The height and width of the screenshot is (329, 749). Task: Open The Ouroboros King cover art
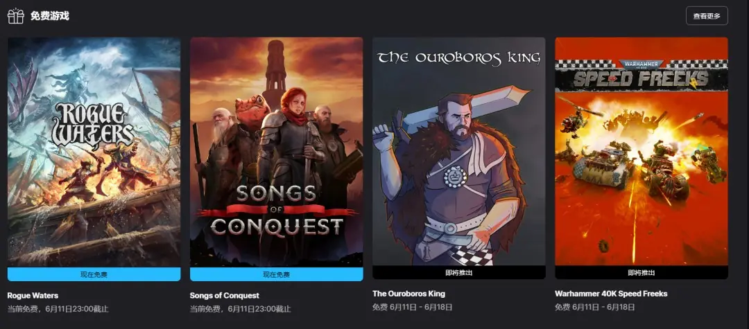(x=459, y=151)
